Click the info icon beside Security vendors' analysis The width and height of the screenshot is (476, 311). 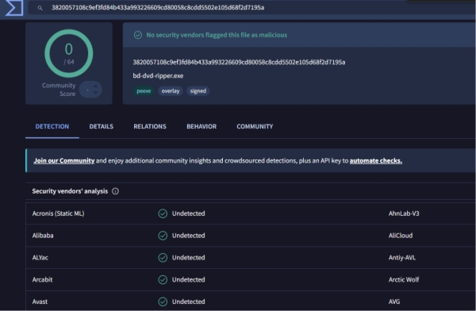[115, 191]
